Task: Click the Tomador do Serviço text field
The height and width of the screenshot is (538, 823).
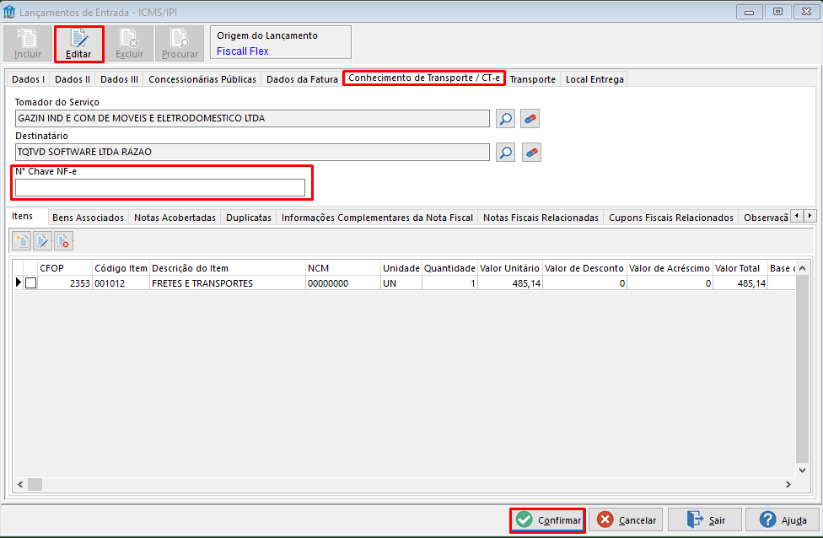Action: coord(252,119)
